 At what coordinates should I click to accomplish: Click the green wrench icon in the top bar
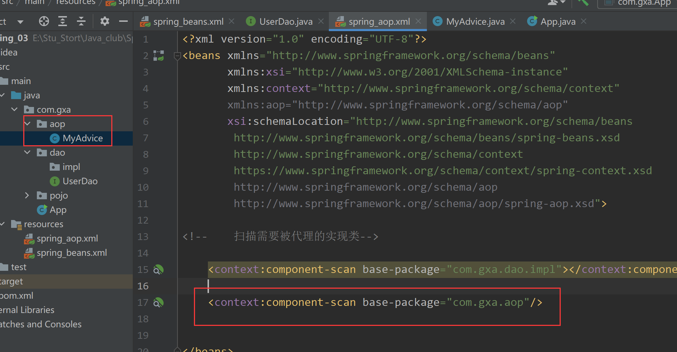583,3
